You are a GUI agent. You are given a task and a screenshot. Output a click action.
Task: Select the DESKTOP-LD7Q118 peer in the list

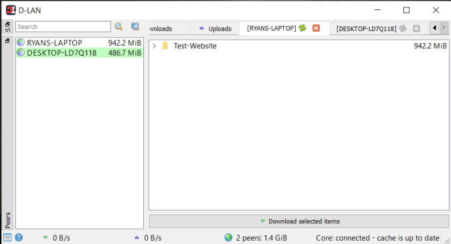[x=80, y=52]
